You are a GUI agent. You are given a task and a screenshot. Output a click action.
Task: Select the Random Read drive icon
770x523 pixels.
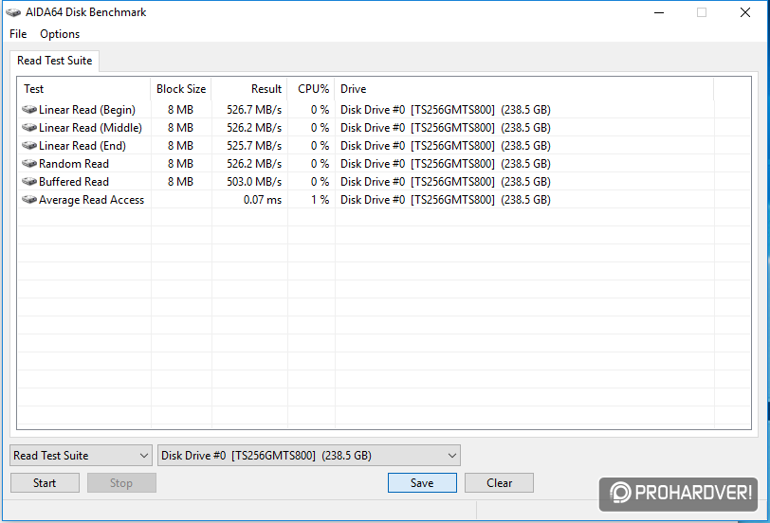(29, 163)
